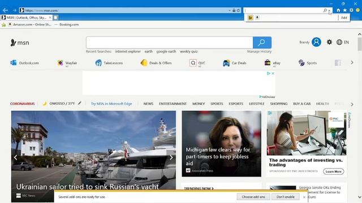Open the Outlook.com shortcut
The image size is (362, 203).
(x=25, y=63)
